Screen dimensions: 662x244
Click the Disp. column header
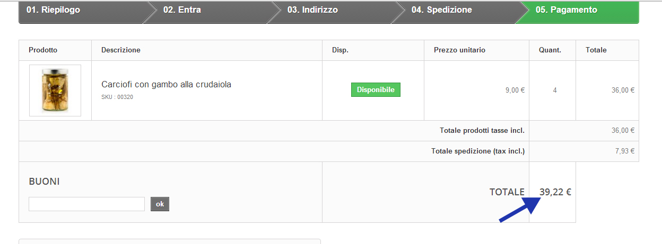click(340, 50)
